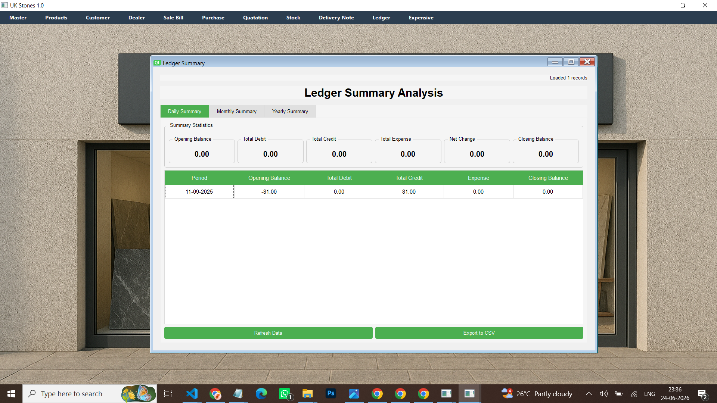The height and width of the screenshot is (403, 717).
Task: Click the Export to CSV button
Action: [x=479, y=333]
